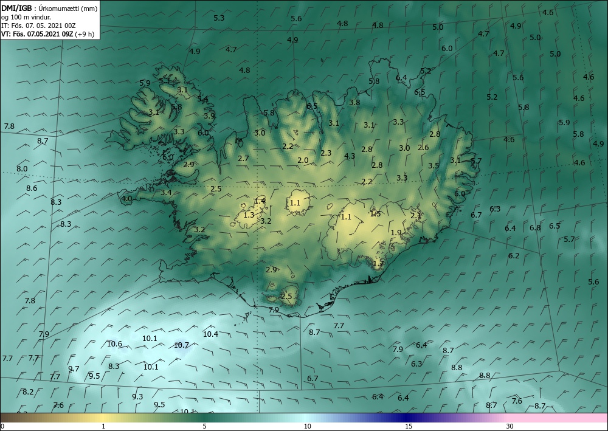This screenshot has height=431, width=608.
Task: Click the color scale label '10'
Action: coord(307,426)
